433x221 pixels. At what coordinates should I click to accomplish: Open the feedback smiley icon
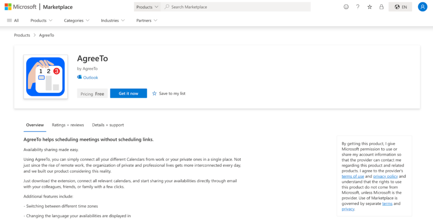click(x=346, y=7)
